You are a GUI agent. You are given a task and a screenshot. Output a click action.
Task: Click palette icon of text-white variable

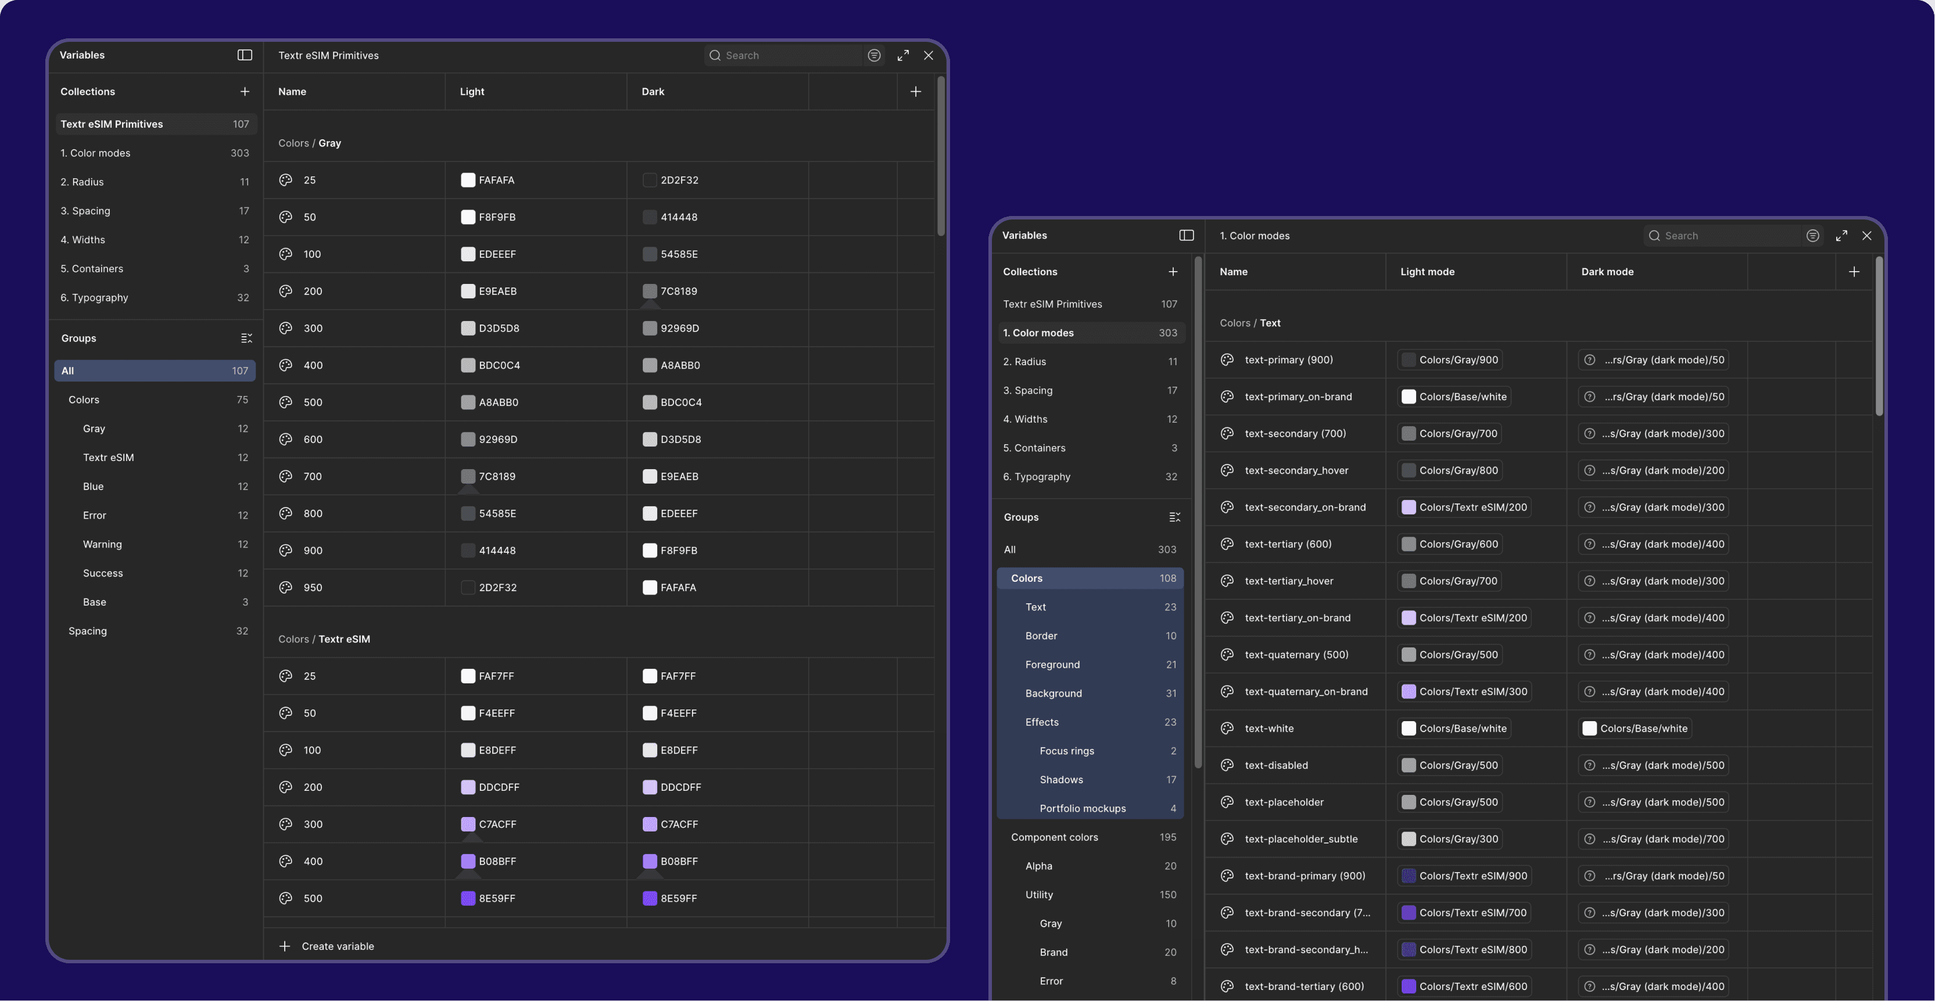coord(1227,728)
